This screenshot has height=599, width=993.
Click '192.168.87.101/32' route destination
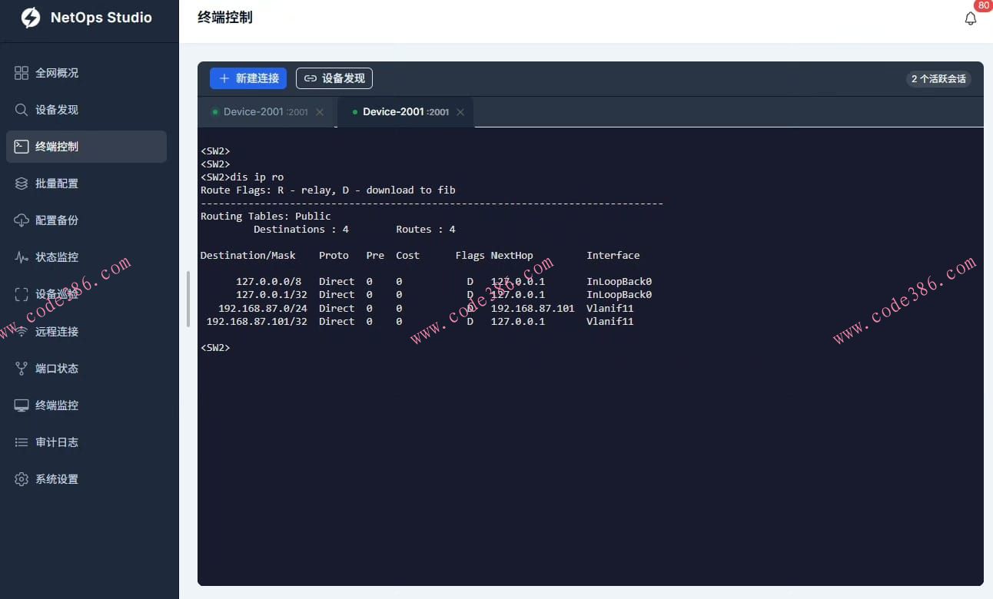257,321
